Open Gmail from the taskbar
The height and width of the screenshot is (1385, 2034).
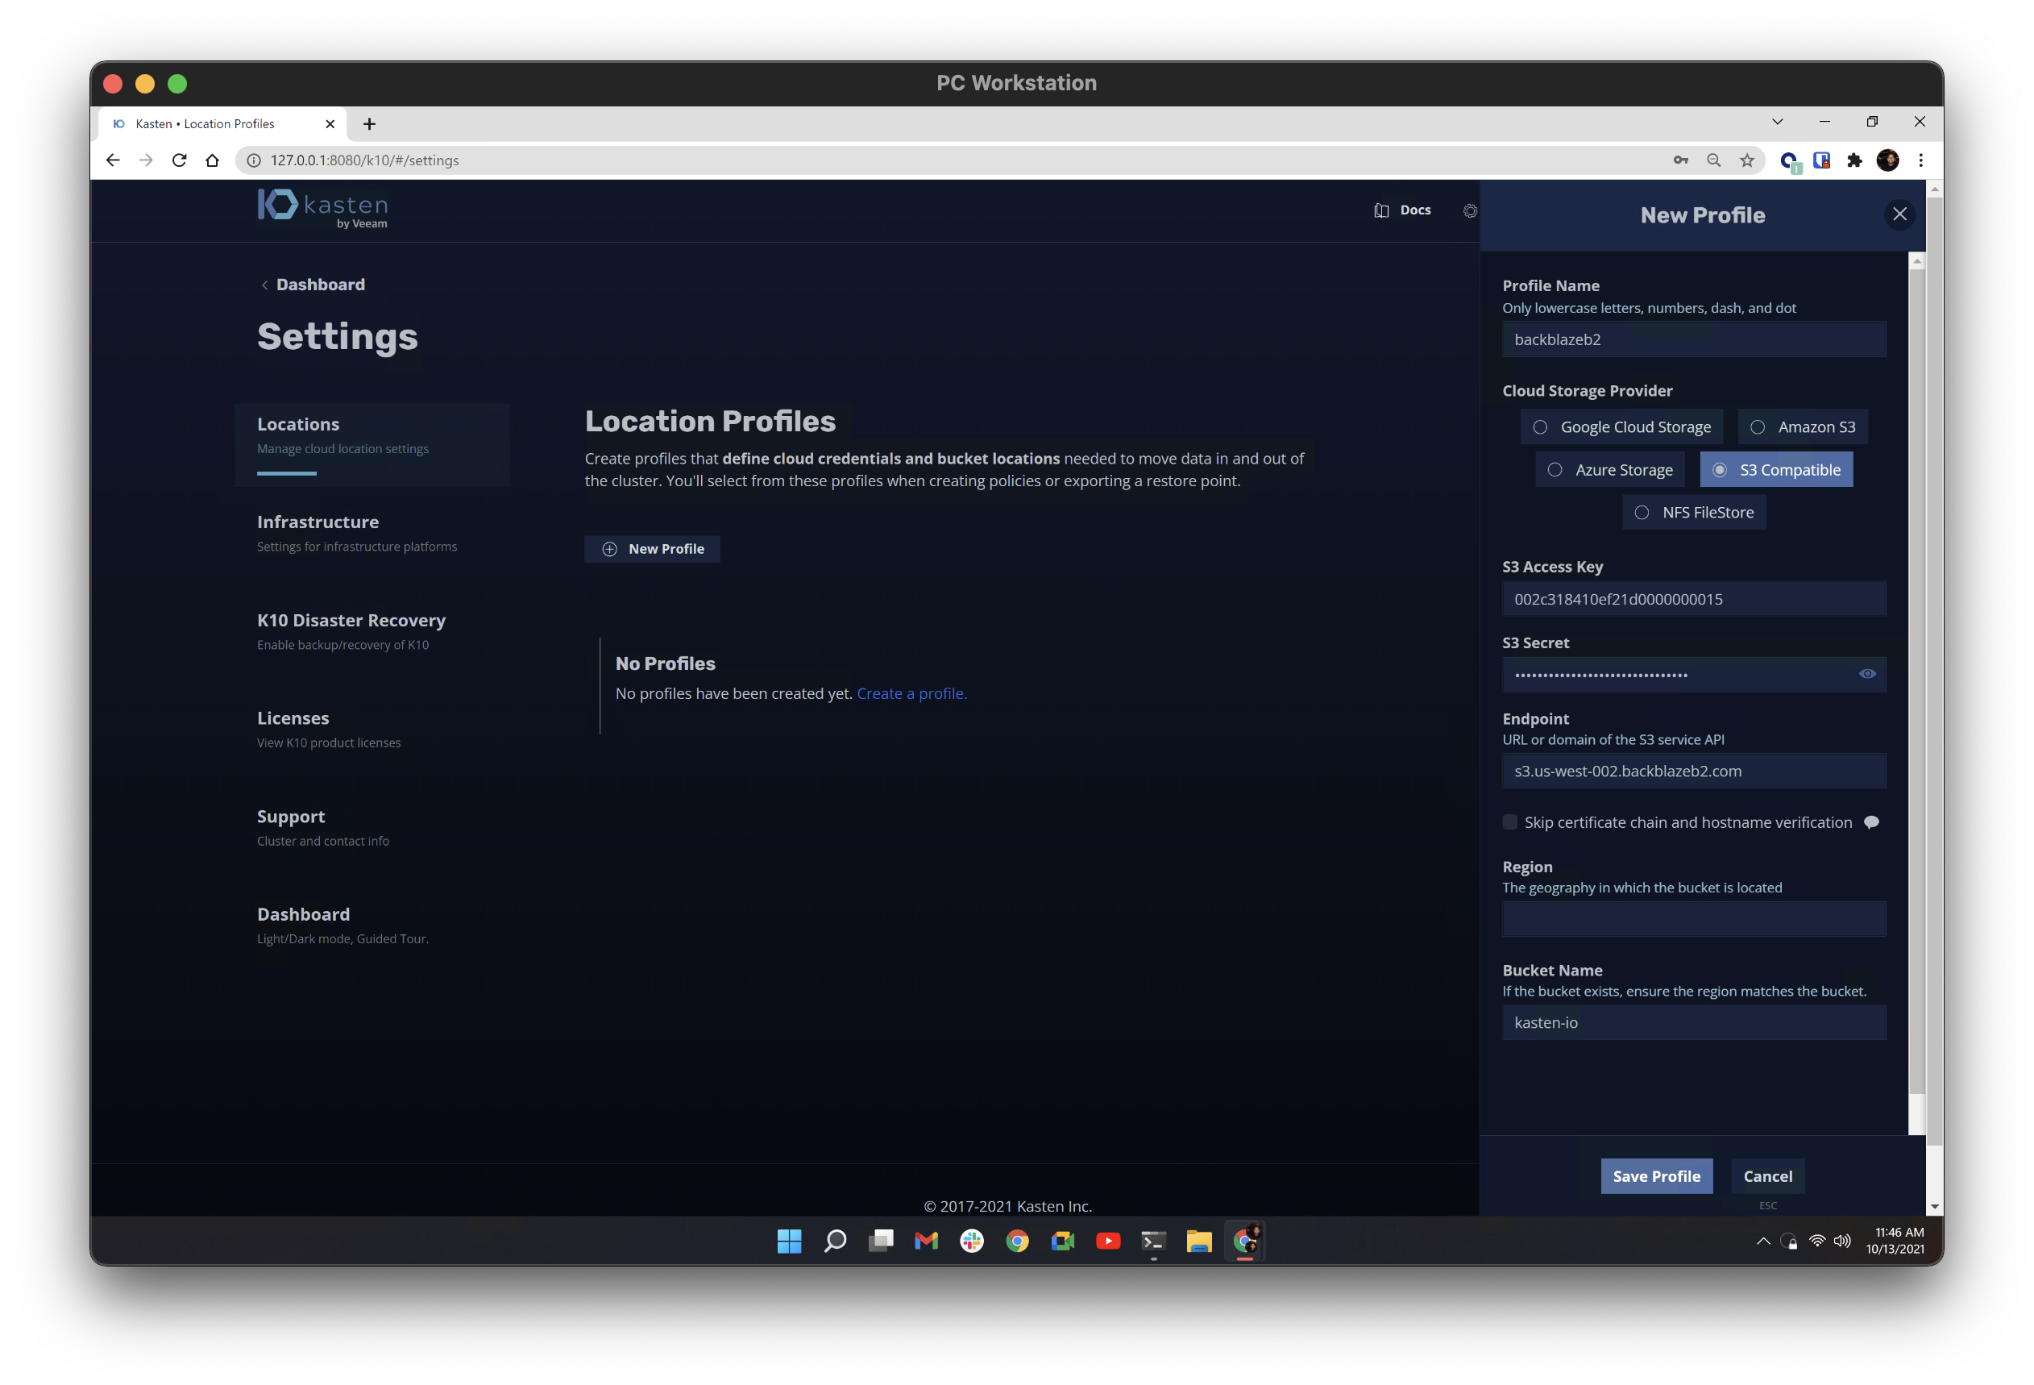[x=926, y=1241]
